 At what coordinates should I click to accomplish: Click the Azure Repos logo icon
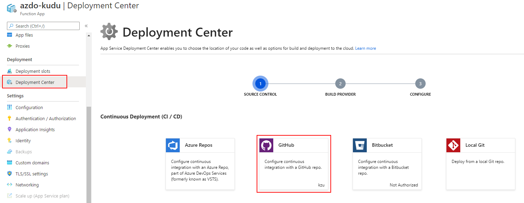point(173,145)
